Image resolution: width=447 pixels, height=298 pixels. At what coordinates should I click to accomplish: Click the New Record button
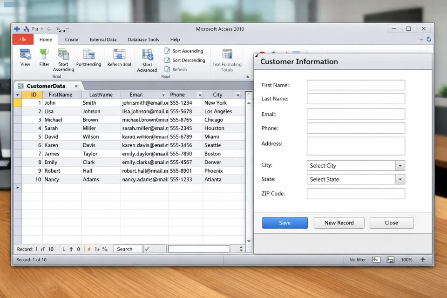pyautogui.click(x=339, y=223)
